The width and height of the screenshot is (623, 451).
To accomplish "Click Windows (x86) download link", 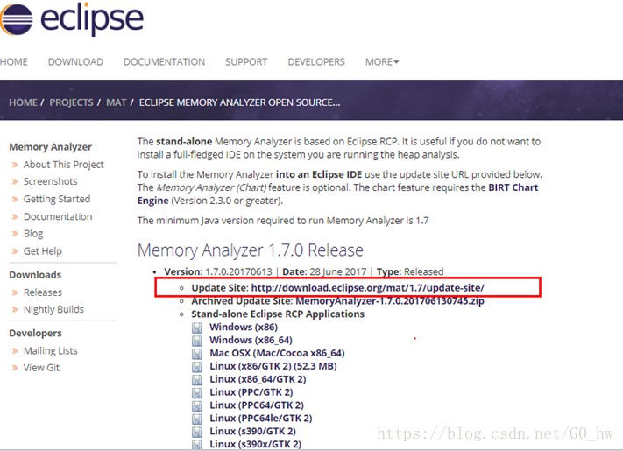I will click(244, 328).
